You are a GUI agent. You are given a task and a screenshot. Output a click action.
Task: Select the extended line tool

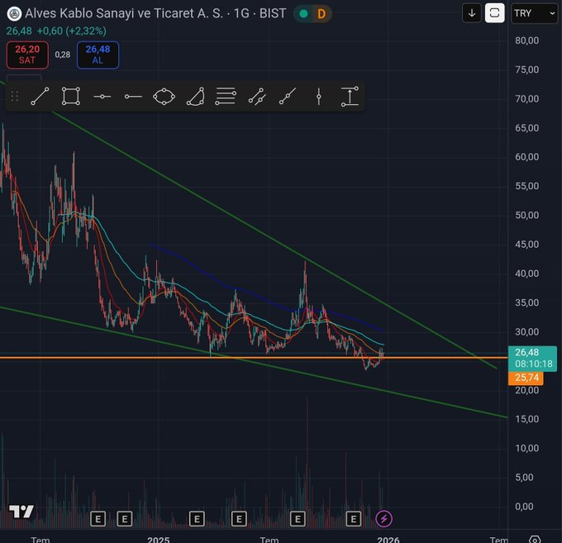288,97
